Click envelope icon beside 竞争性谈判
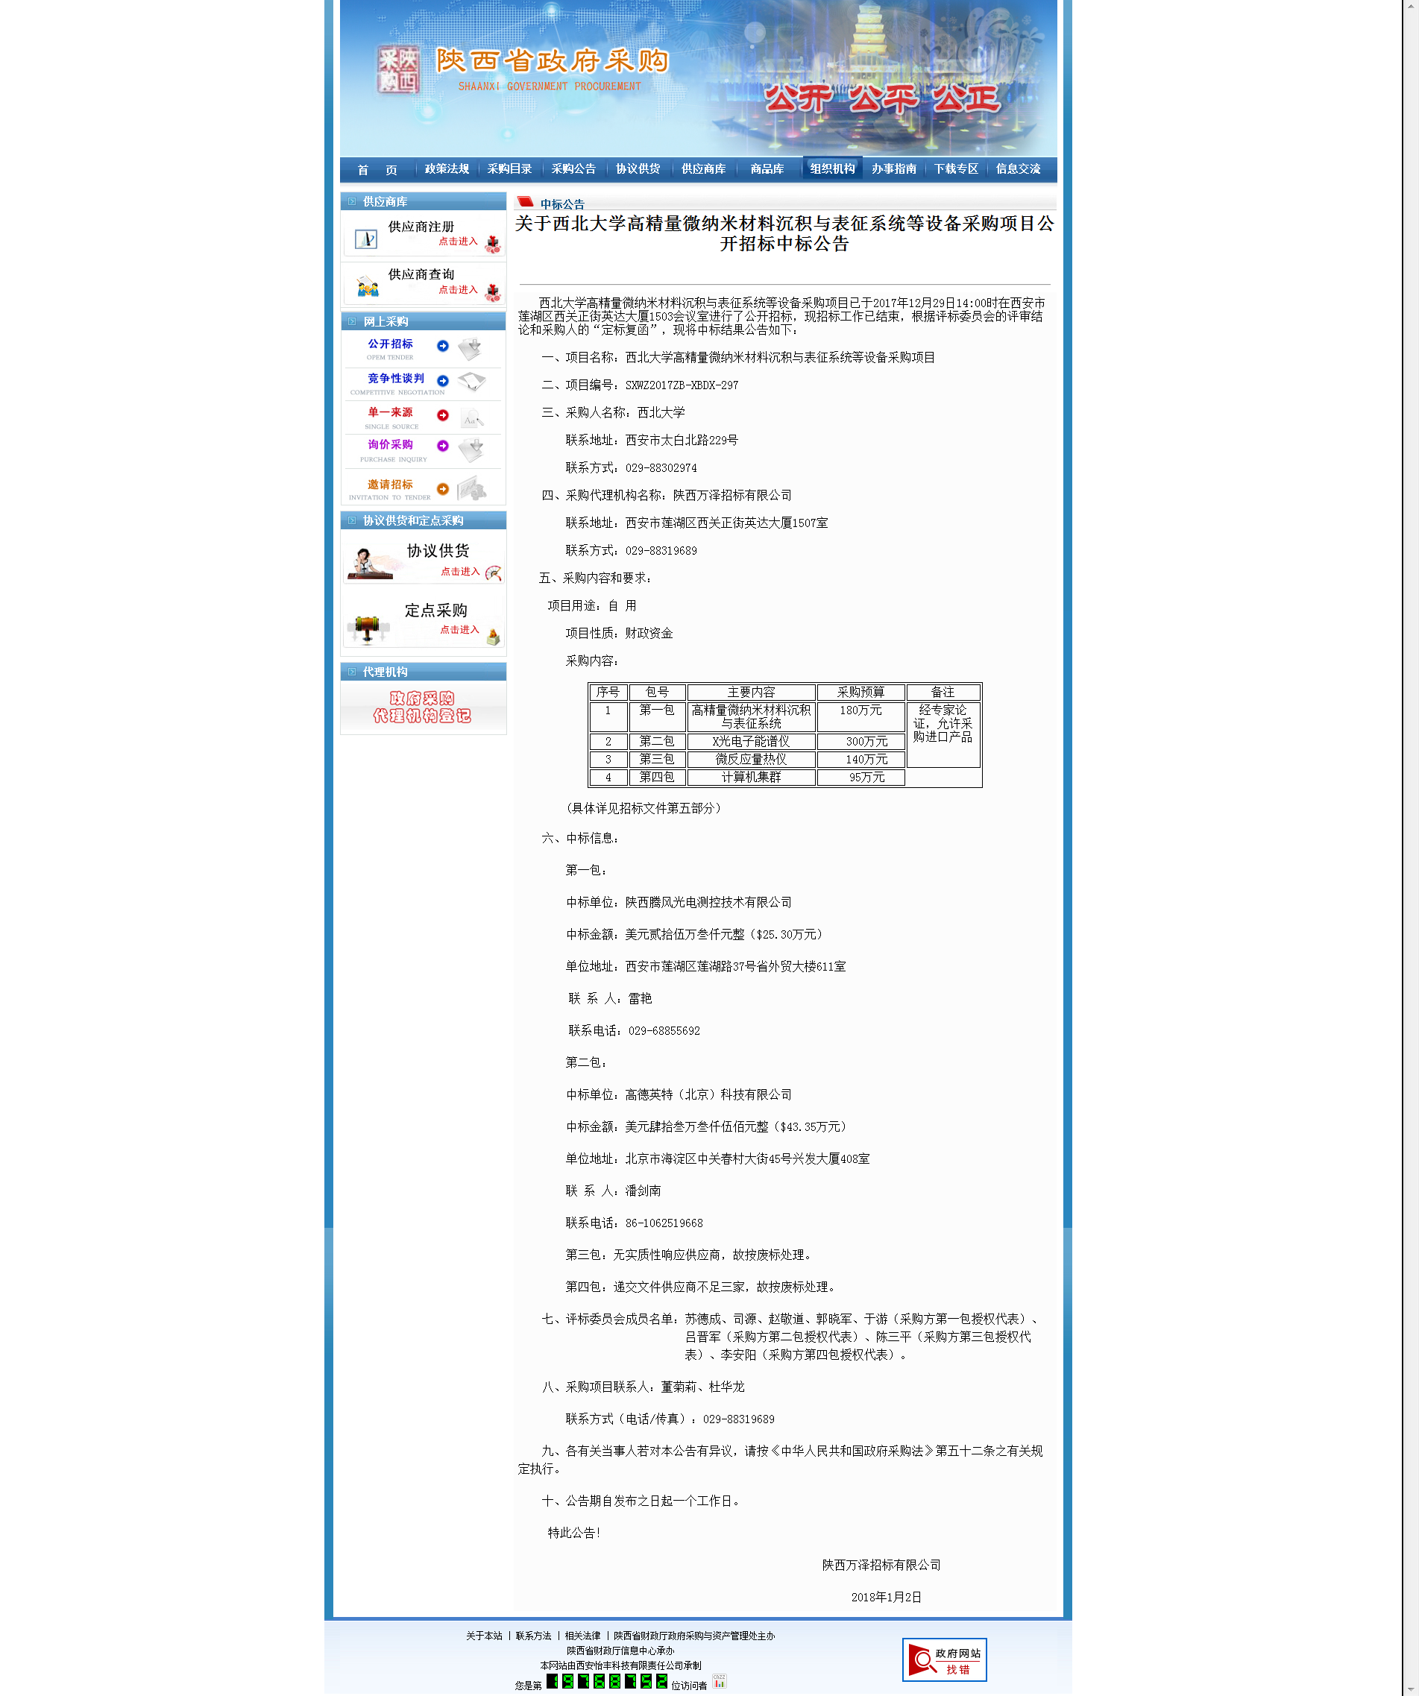Screen dimensions: 1419x1696 tap(472, 381)
